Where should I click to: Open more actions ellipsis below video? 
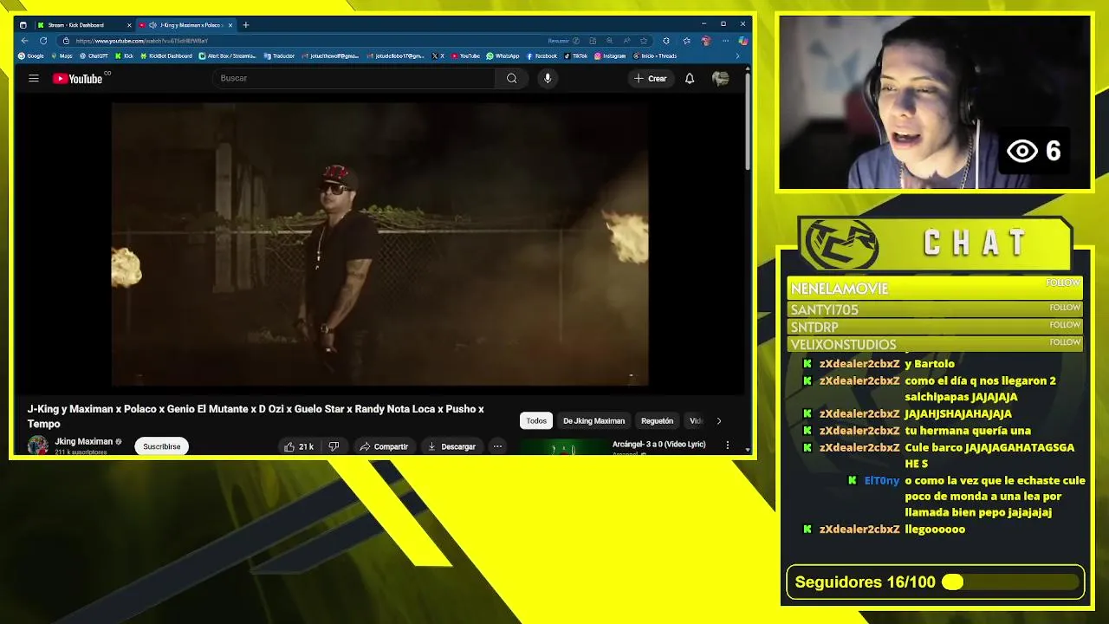pyautogui.click(x=497, y=446)
